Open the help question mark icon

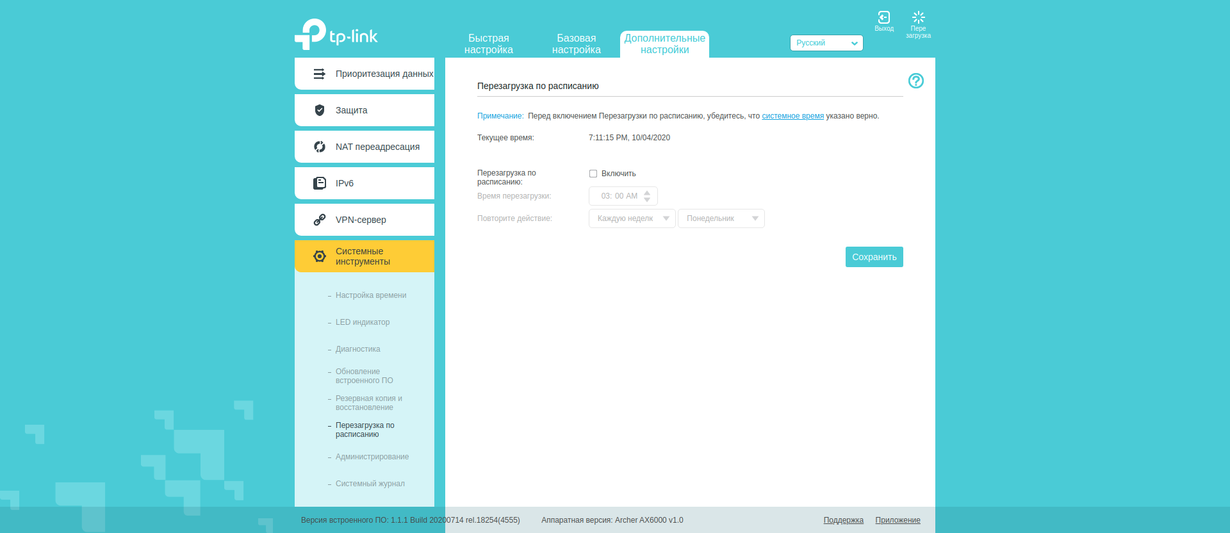(x=915, y=81)
